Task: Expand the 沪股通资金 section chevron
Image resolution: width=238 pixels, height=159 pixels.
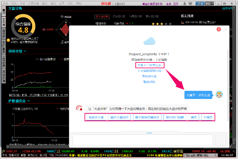Action: pos(29,101)
